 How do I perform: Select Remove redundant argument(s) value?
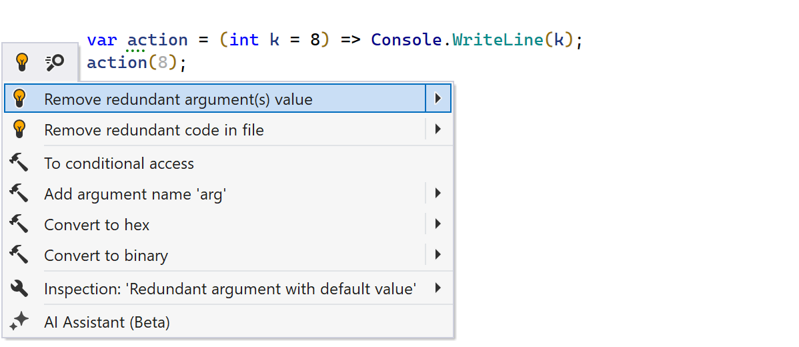pyautogui.click(x=178, y=99)
